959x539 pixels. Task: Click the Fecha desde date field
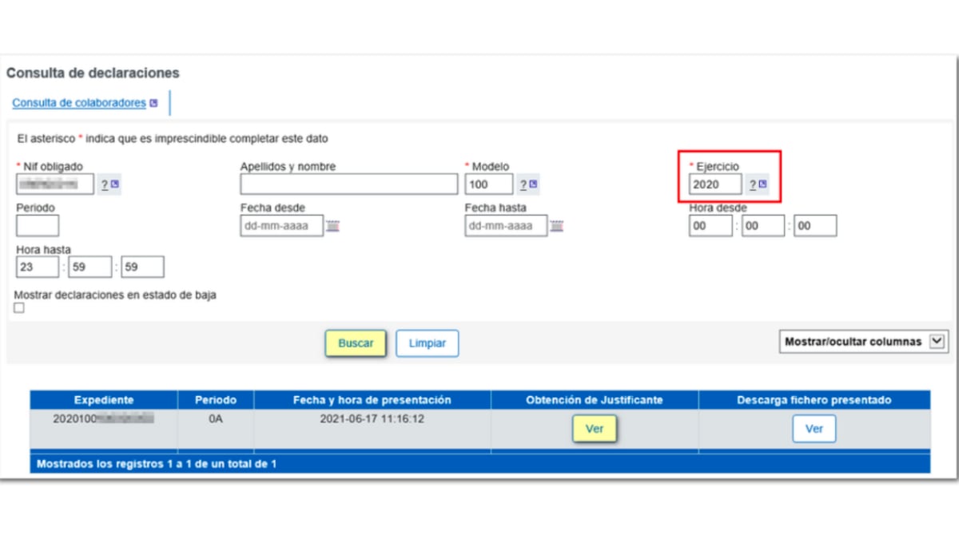pyautogui.click(x=282, y=226)
